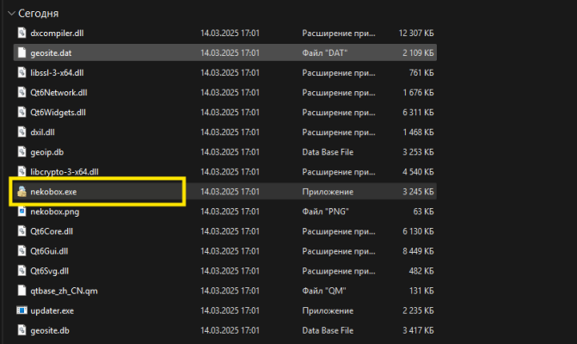Screen dimensions: 577x344
Task: Click the libssl-3-x64.dll file icon
Action: 22,72
